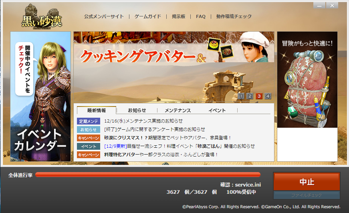Viewport: 349px width, 213px height.
Task: Open [終了]ゲーム内に関するアンケート news
Action: 155,129
